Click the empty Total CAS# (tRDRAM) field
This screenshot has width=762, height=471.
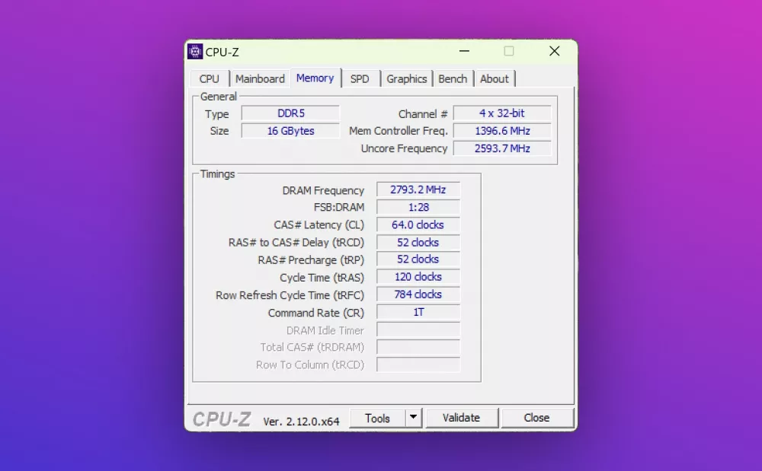coord(418,347)
